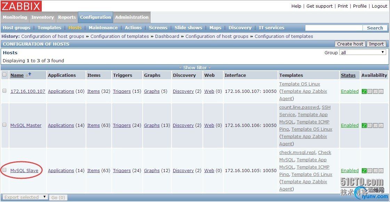Open check.mysql.repl template link
Image resolution: width=390 pixels, height=202 pixels.
click(297, 153)
